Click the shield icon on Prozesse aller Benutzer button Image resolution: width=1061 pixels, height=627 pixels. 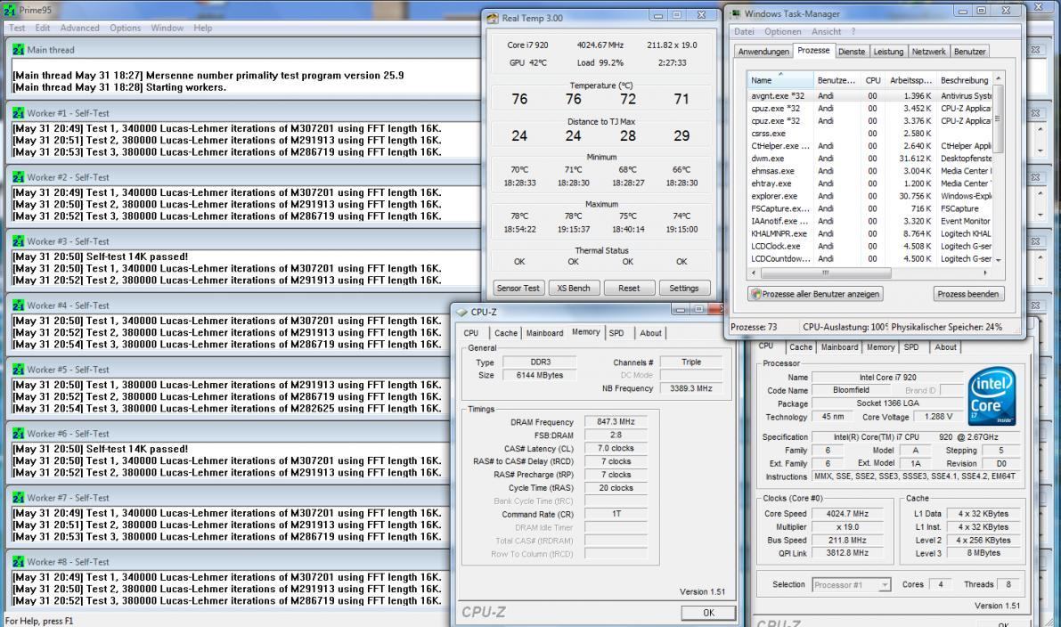click(x=755, y=294)
